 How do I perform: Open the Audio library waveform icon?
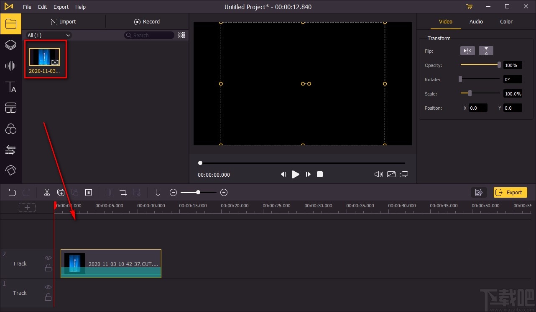pyautogui.click(x=10, y=66)
